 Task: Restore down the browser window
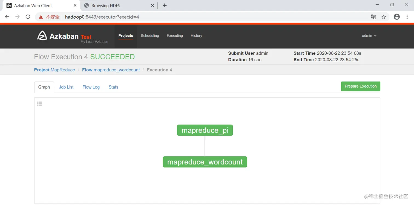[392, 5]
